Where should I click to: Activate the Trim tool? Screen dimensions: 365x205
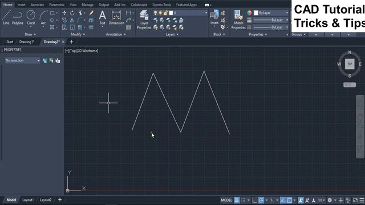tap(80, 13)
